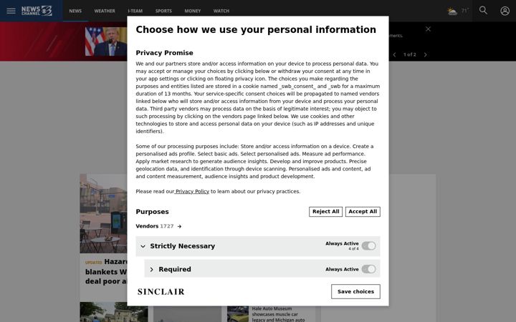This screenshot has height=322, width=516.
Task: Toggle the Strictly Necessary switch
Action: (368, 245)
